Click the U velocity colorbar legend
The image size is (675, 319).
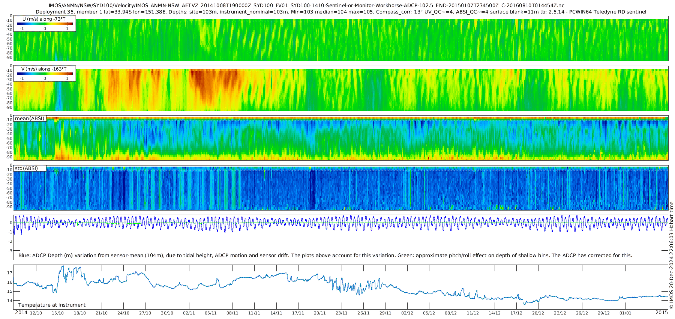[45, 24]
